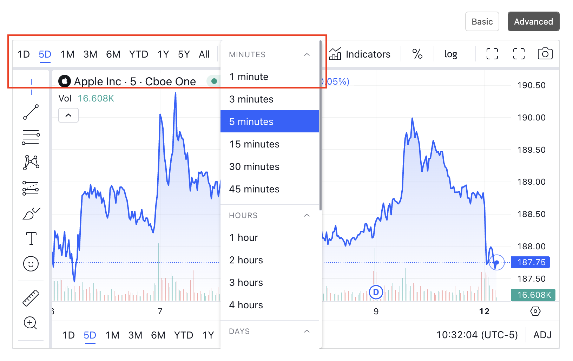Collapse the MINUTES section chevron
Image resolution: width=573 pixels, height=361 pixels.
(x=307, y=54)
